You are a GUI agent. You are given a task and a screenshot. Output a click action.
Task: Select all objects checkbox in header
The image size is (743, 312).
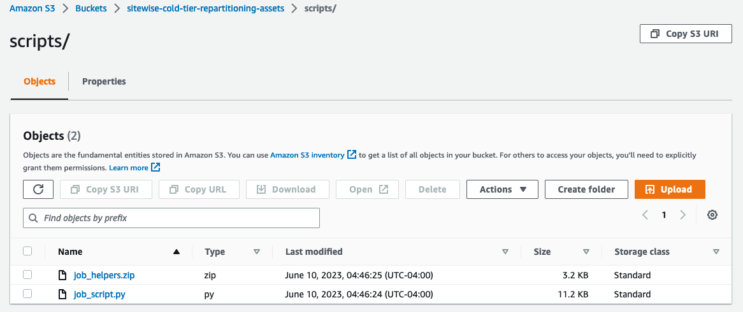[27, 251]
